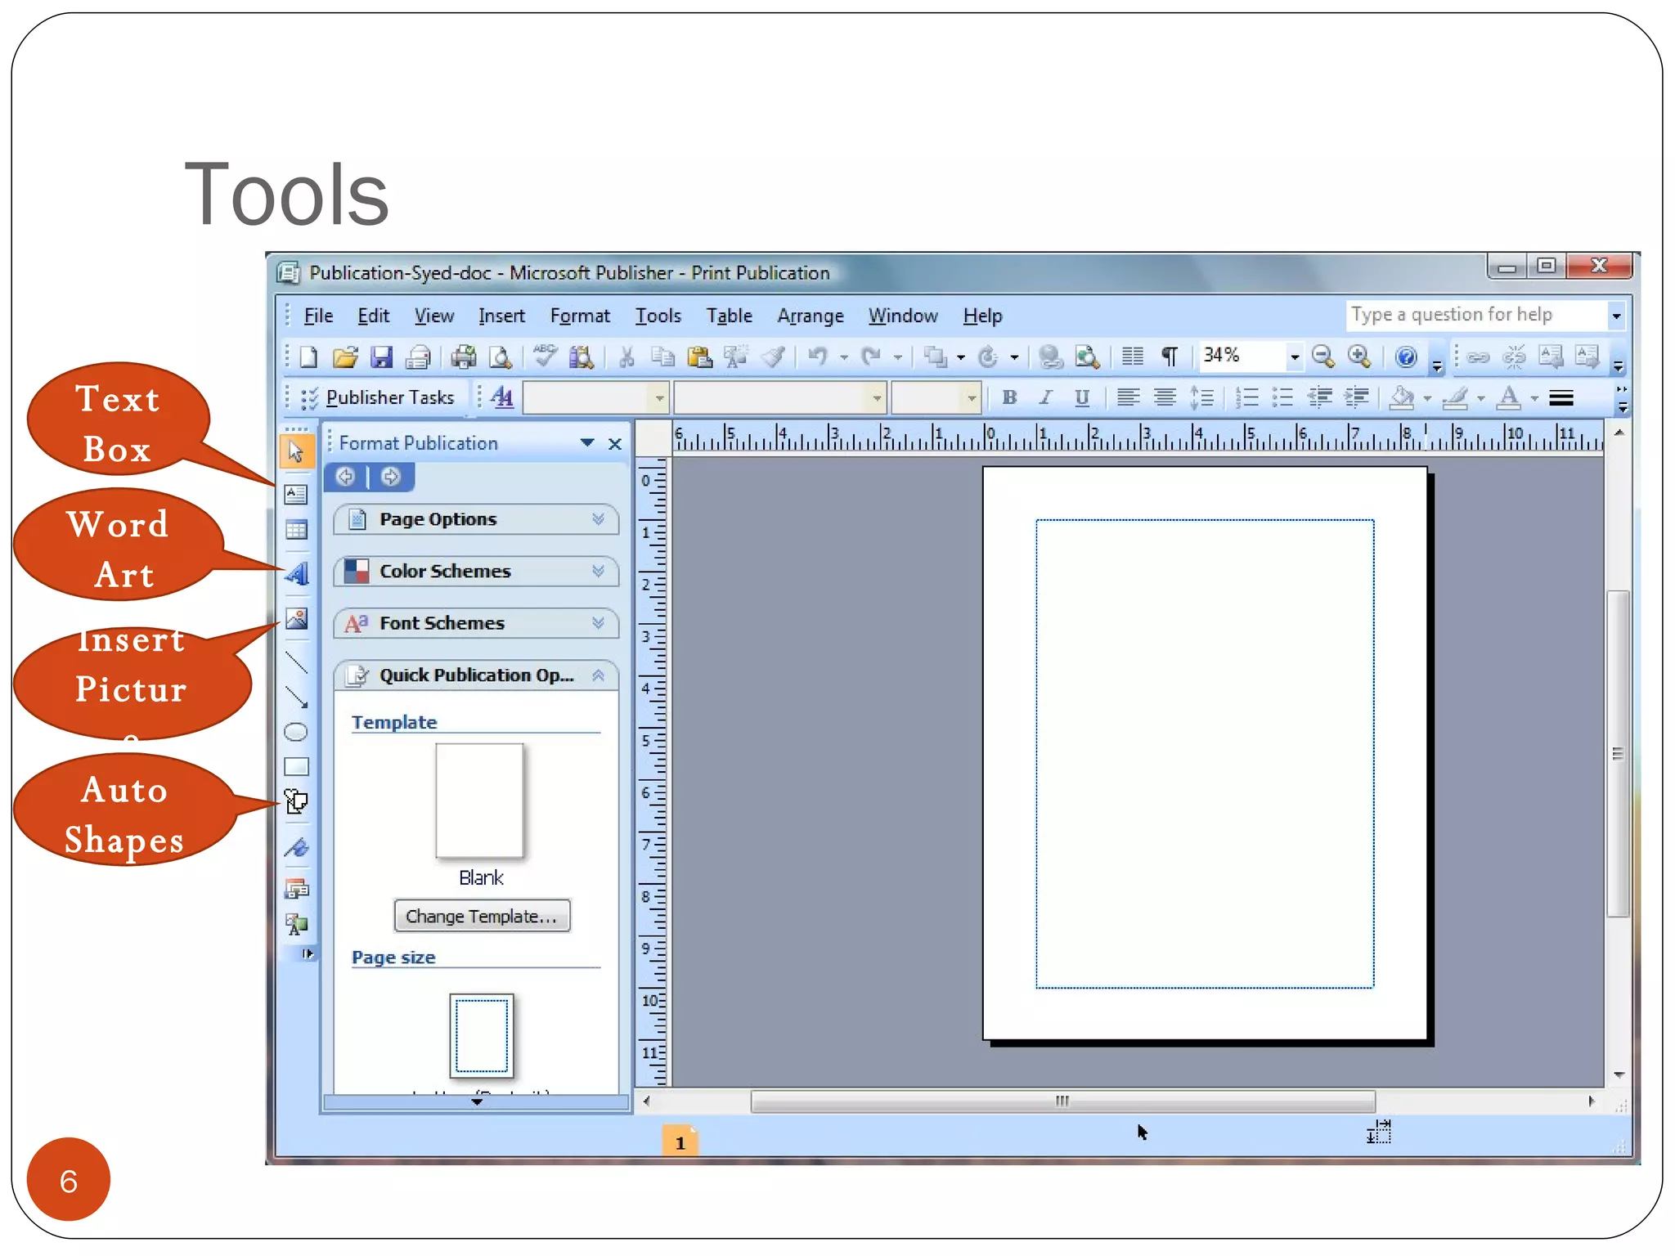This screenshot has height=1256, width=1675.
Task: Open the Insert menu
Action: coord(501,316)
